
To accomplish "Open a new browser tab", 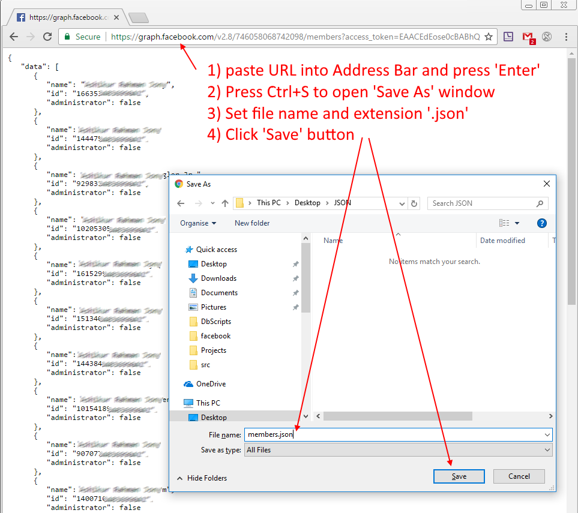I will click(139, 17).
